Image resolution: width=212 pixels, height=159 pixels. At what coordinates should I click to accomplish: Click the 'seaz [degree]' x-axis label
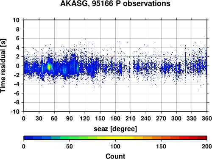115,128
